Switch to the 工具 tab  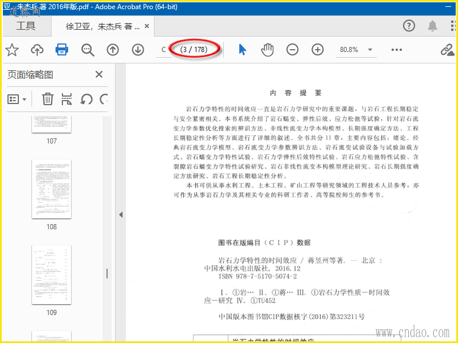(26, 26)
